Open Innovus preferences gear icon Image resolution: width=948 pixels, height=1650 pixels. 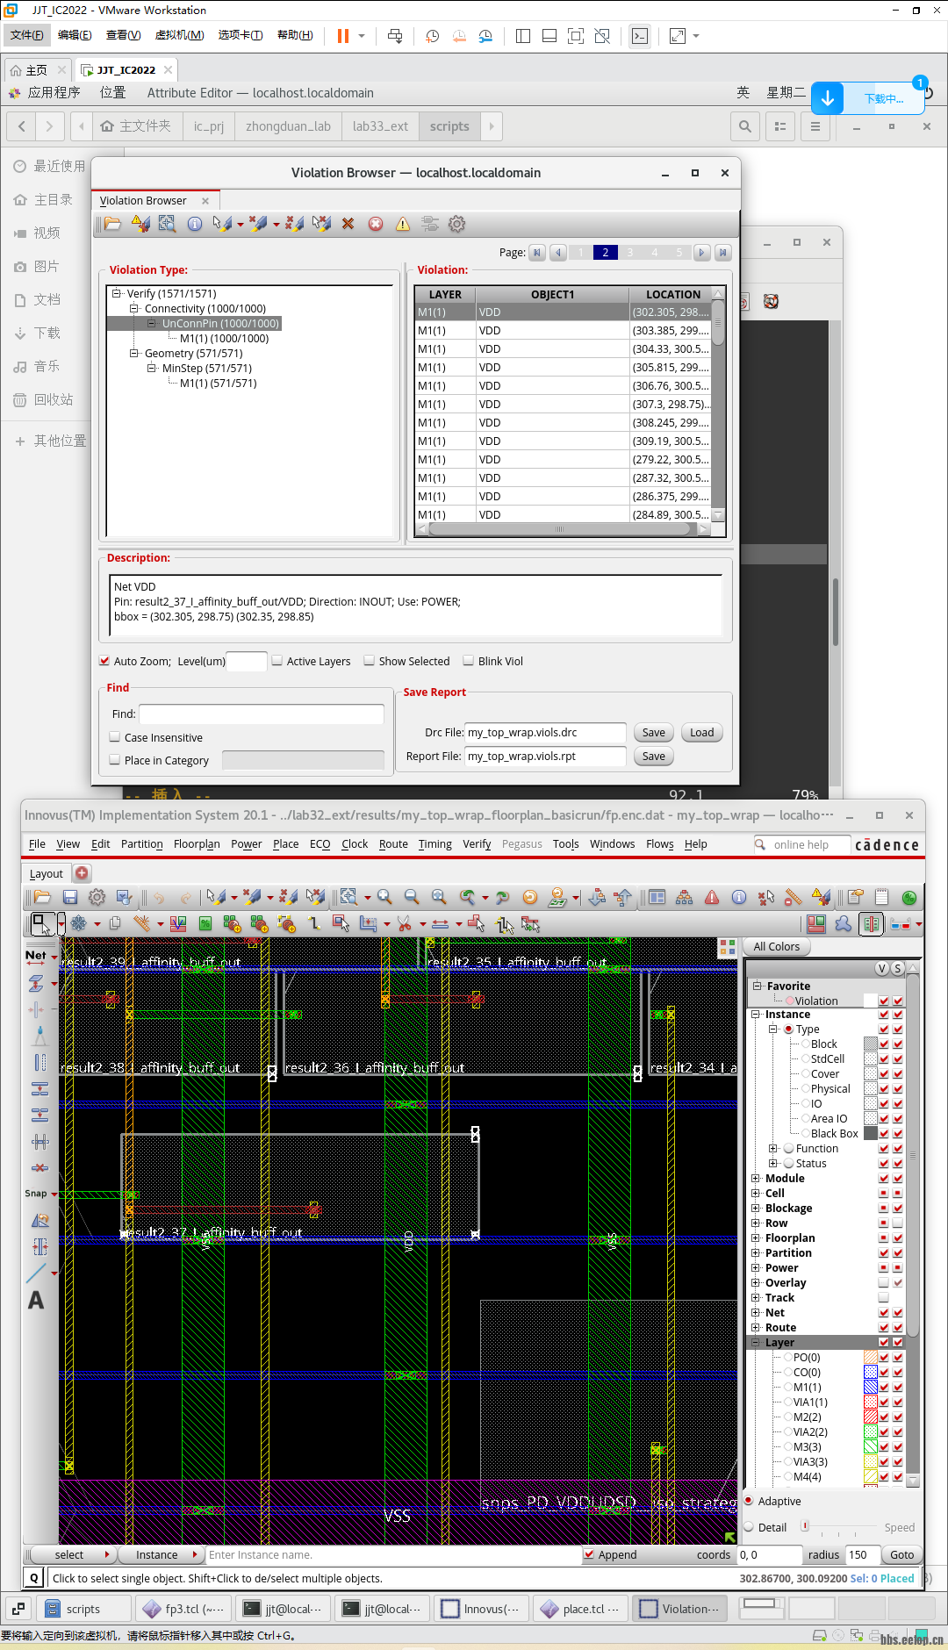coord(97,897)
